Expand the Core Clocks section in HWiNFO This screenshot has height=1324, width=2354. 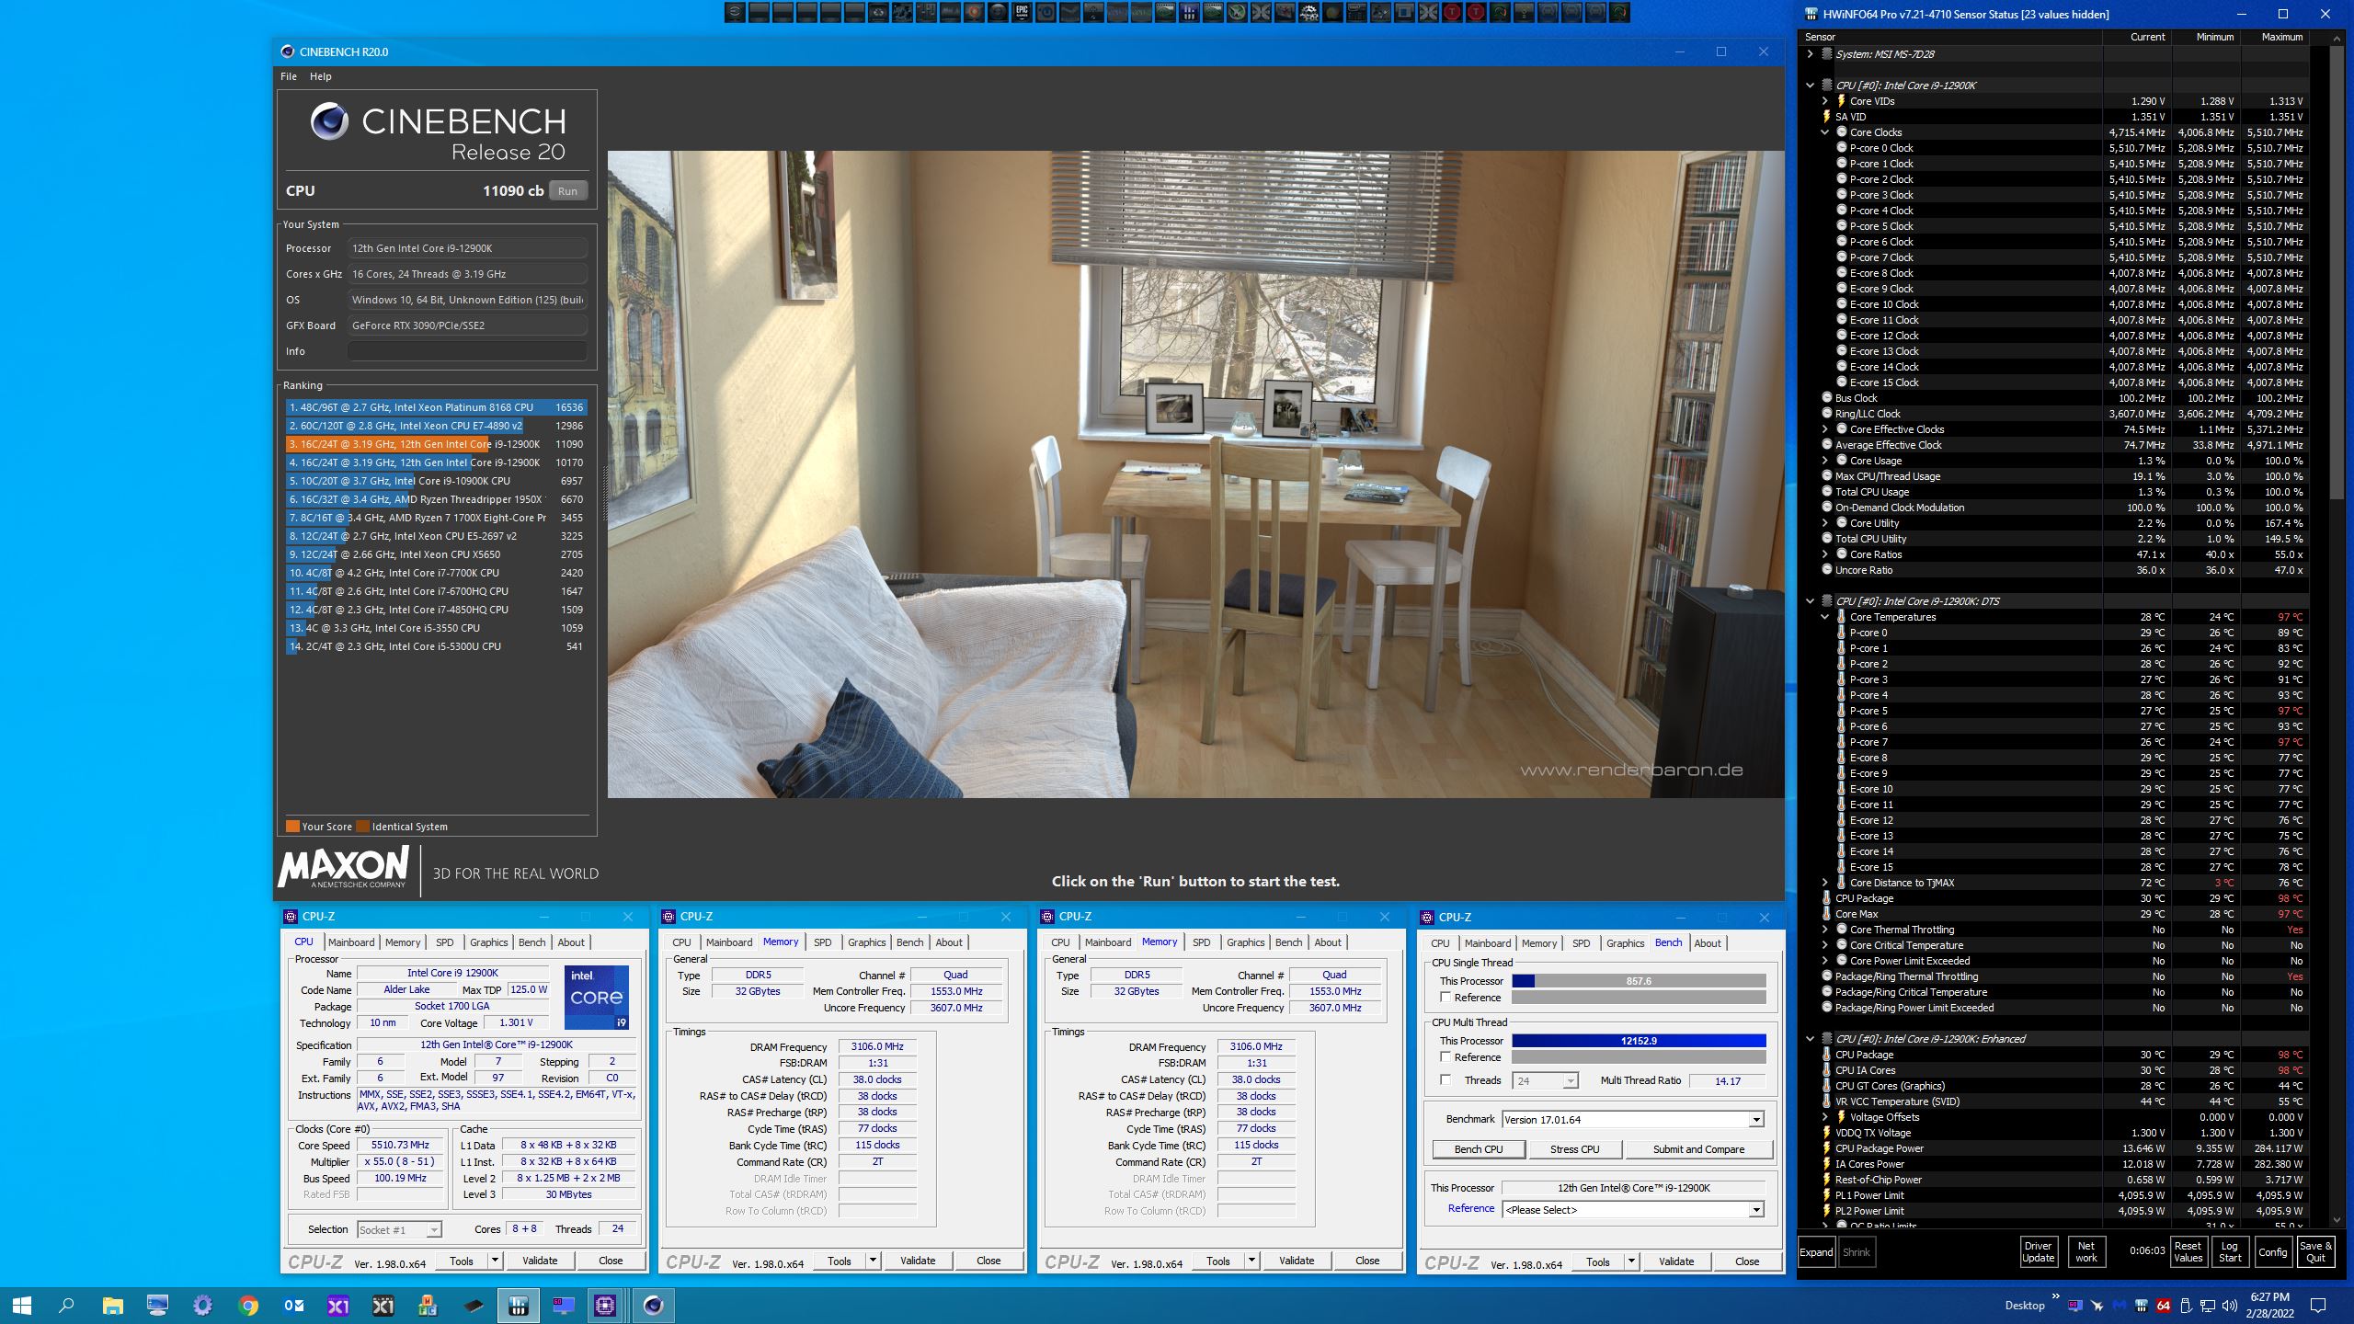[1816, 131]
